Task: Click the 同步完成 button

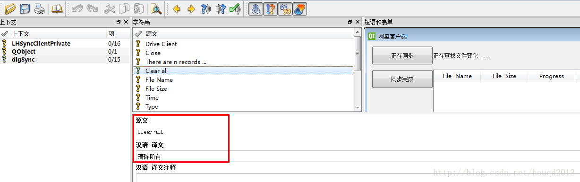Action: pos(402,79)
